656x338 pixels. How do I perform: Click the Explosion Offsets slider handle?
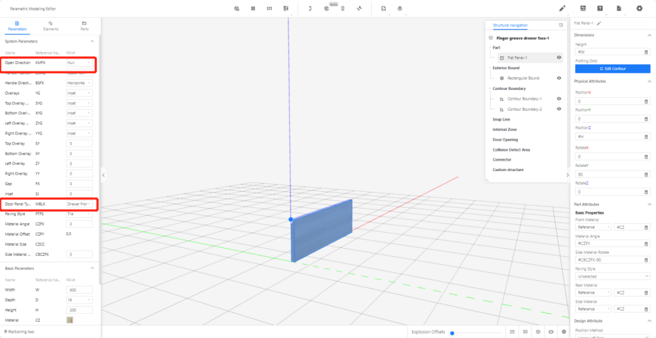(x=452, y=333)
